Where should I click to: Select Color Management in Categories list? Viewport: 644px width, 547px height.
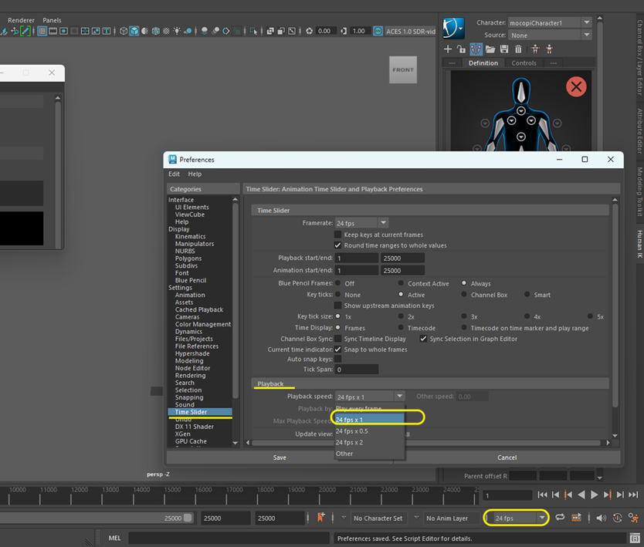pos(202,324)
